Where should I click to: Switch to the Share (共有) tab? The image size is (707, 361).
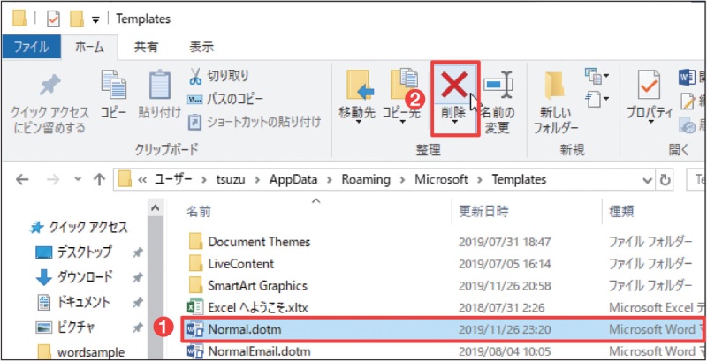(146, 47)
